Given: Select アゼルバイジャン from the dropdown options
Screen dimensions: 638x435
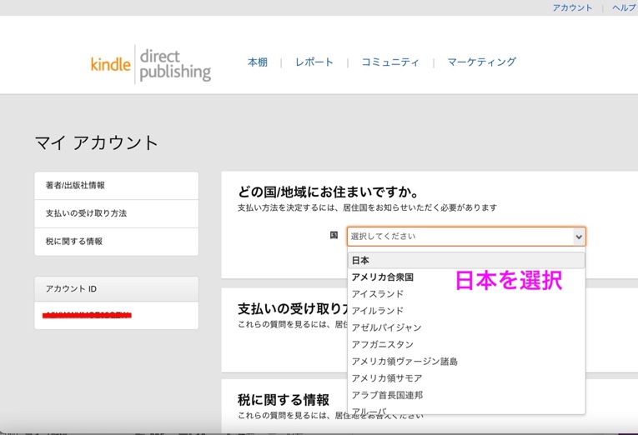Looking at the screenshot, I should (386, 327).
